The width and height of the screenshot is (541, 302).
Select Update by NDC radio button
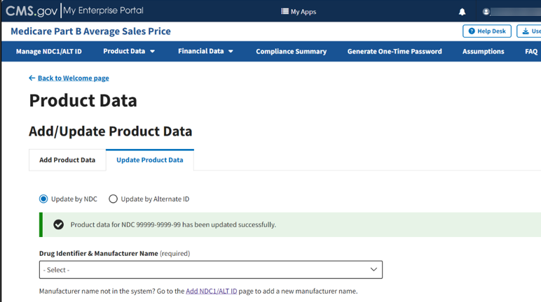(43, 199)
